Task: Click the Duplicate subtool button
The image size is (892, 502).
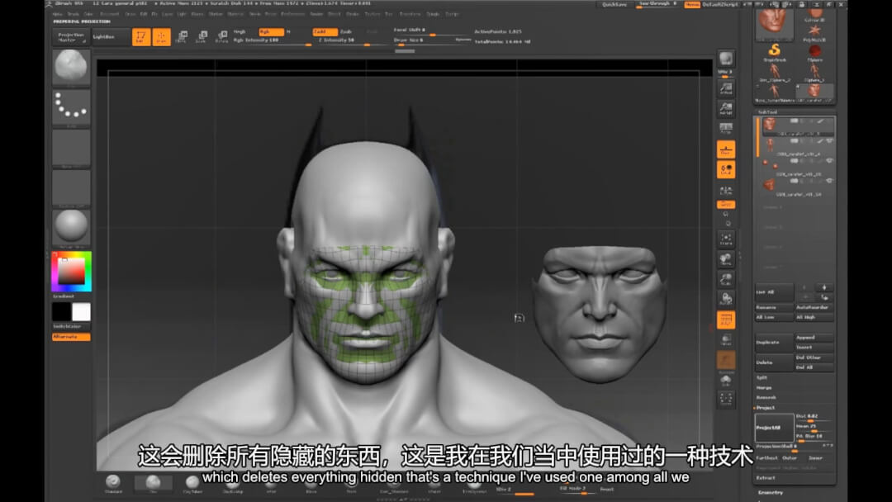Action: 774,343
